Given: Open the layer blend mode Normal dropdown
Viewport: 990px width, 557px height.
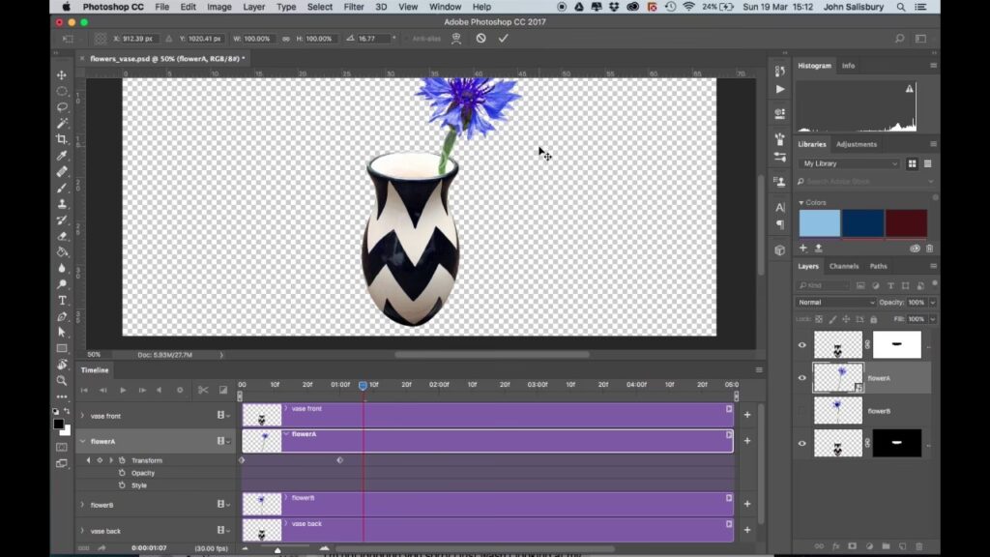Looking at the screenshot, I should [836, 303].
